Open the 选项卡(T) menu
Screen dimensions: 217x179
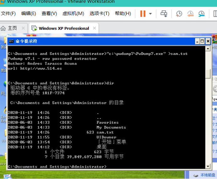coord(99,13)
